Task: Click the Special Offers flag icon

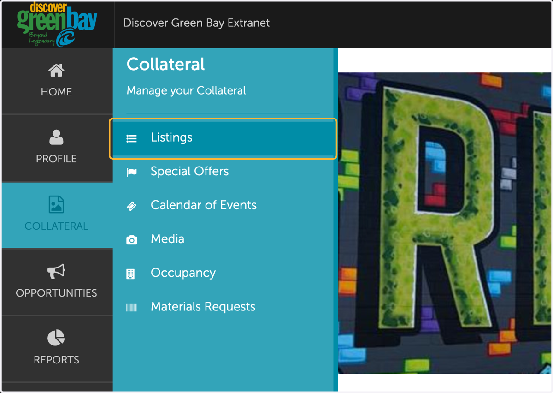Action: click(132, 172)
